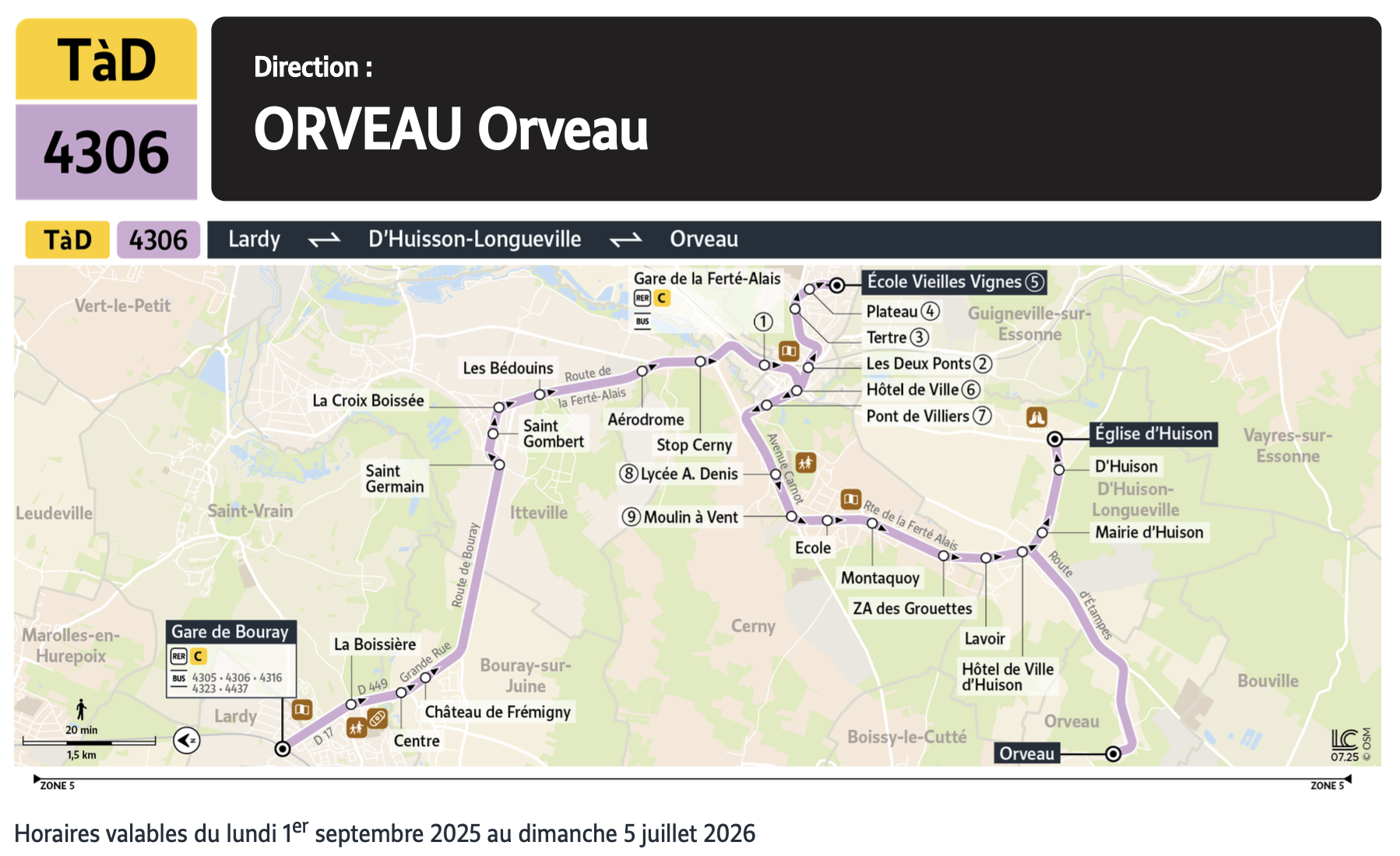Screen dimensions: 1400x856
Task: Click the Saint Gombert stop label
Action: click(553, 433)
